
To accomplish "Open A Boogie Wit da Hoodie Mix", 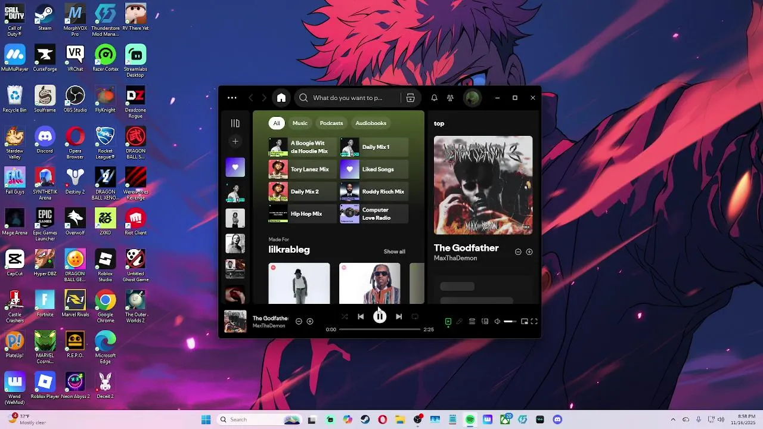I will (x=303, y=147).
